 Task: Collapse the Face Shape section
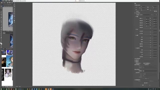tap(136, 48)
